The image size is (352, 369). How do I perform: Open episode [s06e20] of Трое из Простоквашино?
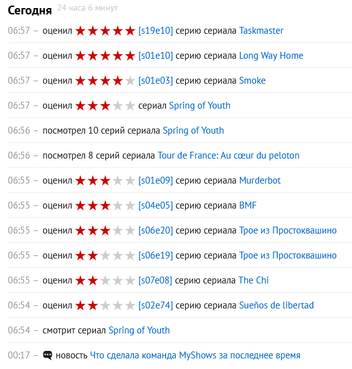point(156,230)
